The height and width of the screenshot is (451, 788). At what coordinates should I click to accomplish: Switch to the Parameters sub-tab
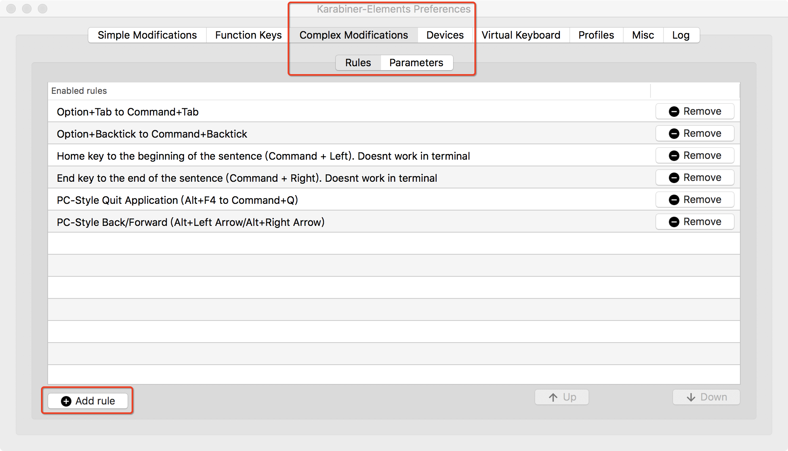(416, 63)
